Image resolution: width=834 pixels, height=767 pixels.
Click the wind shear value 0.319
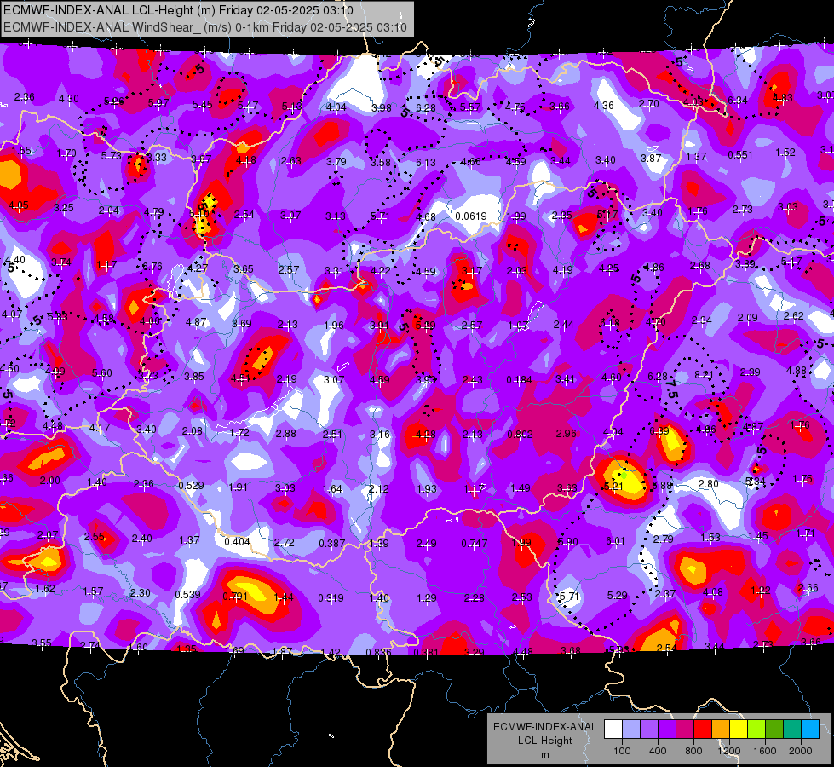(331, 598)
